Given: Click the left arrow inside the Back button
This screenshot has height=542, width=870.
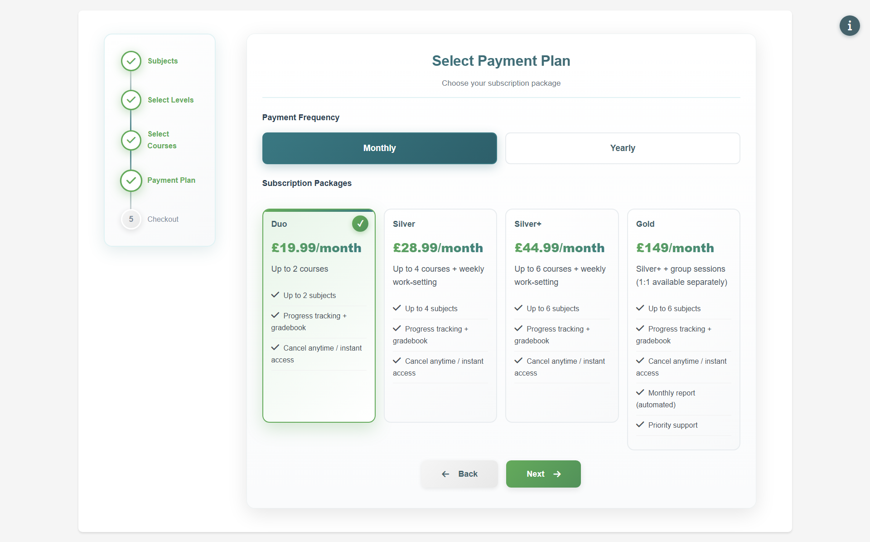Looking at the screenshot, I should point(445,474).
